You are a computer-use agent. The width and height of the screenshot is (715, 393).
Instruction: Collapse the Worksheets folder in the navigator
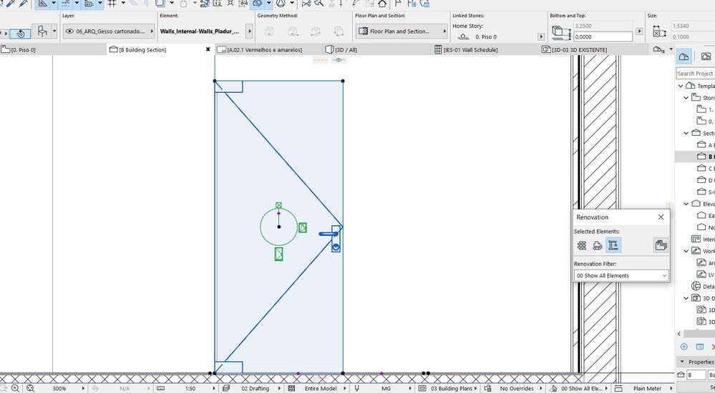coord(686,251)
